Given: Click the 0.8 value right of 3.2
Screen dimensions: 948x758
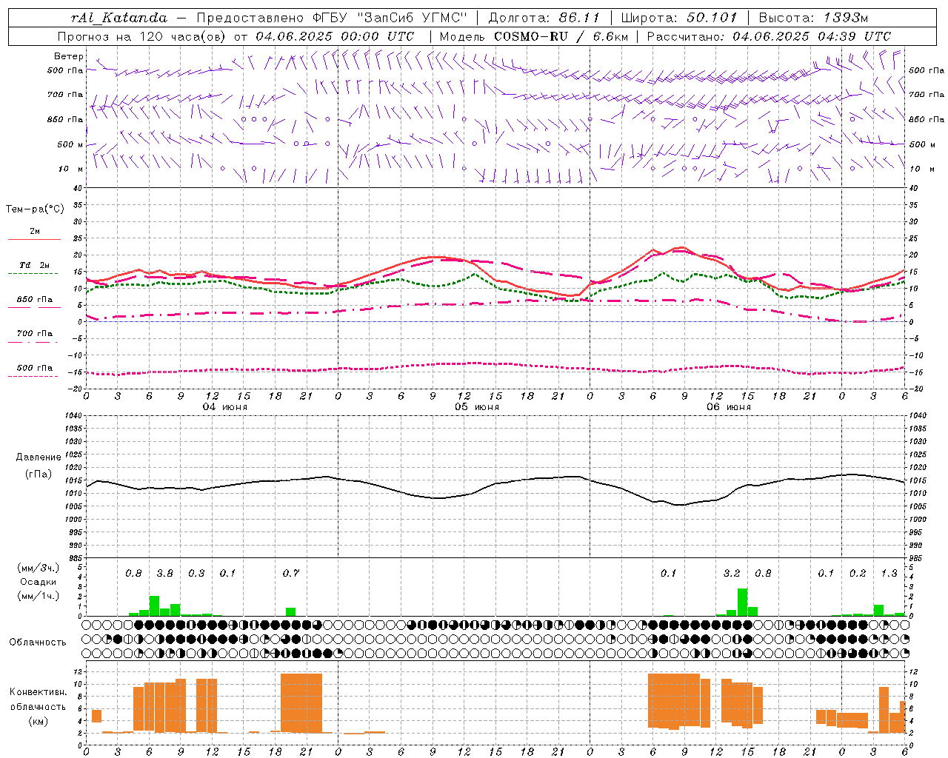Looking at the screenshot, I should (763, 574).
